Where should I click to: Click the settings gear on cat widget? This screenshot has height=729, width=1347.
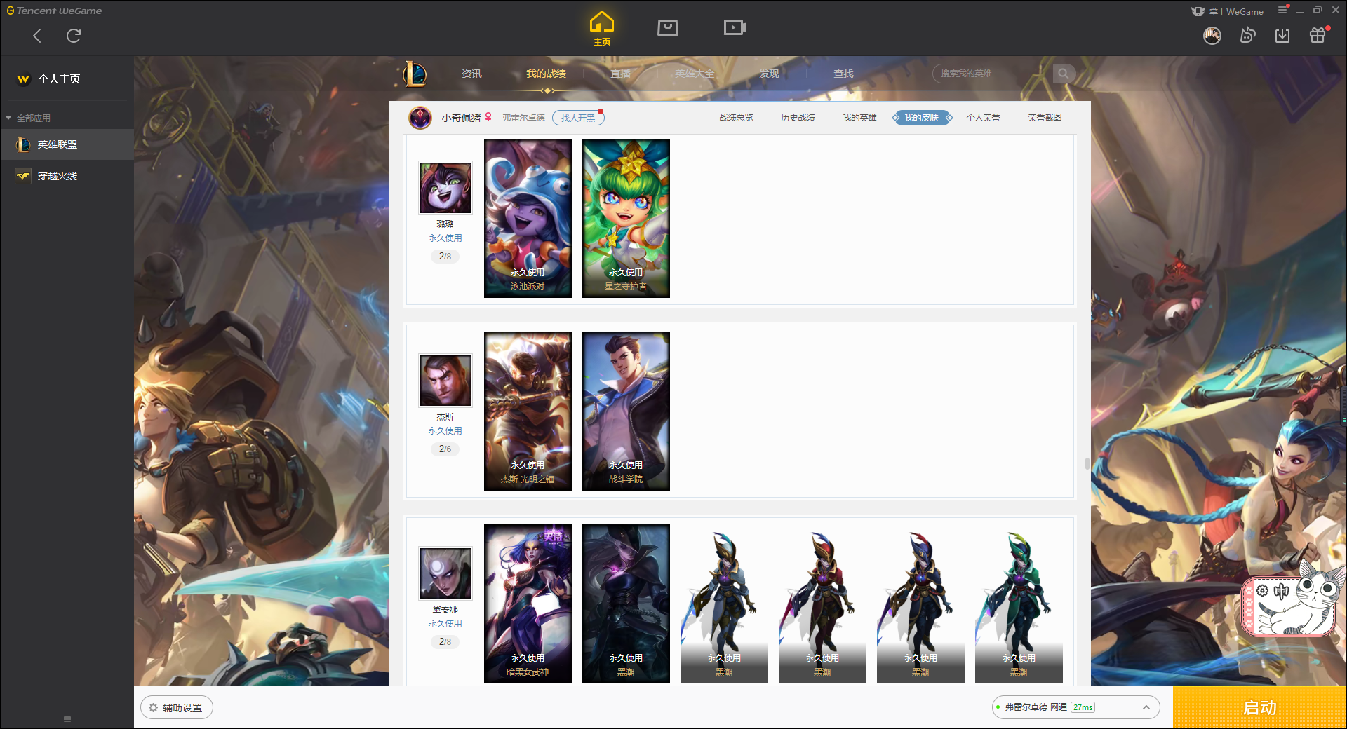tap(1262, 591)
